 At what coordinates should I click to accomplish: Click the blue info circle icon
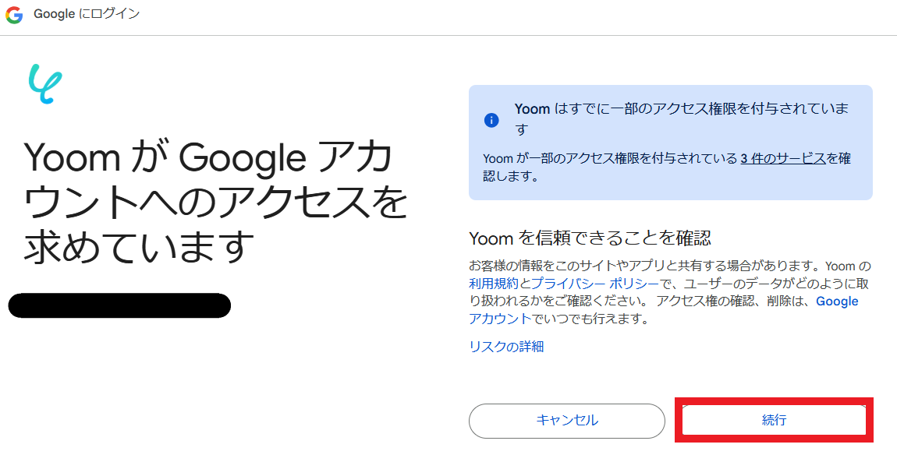[x=491, y=119]
